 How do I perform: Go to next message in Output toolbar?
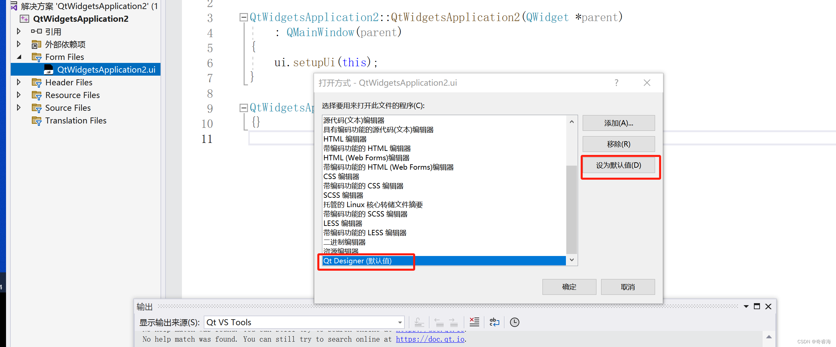point(453,322)
